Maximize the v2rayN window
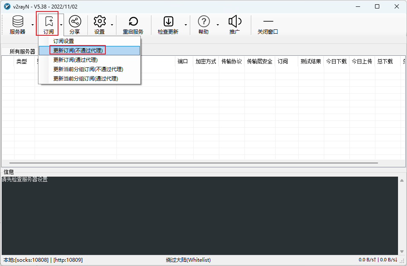The image size is (407, 266). click(377, 6)
